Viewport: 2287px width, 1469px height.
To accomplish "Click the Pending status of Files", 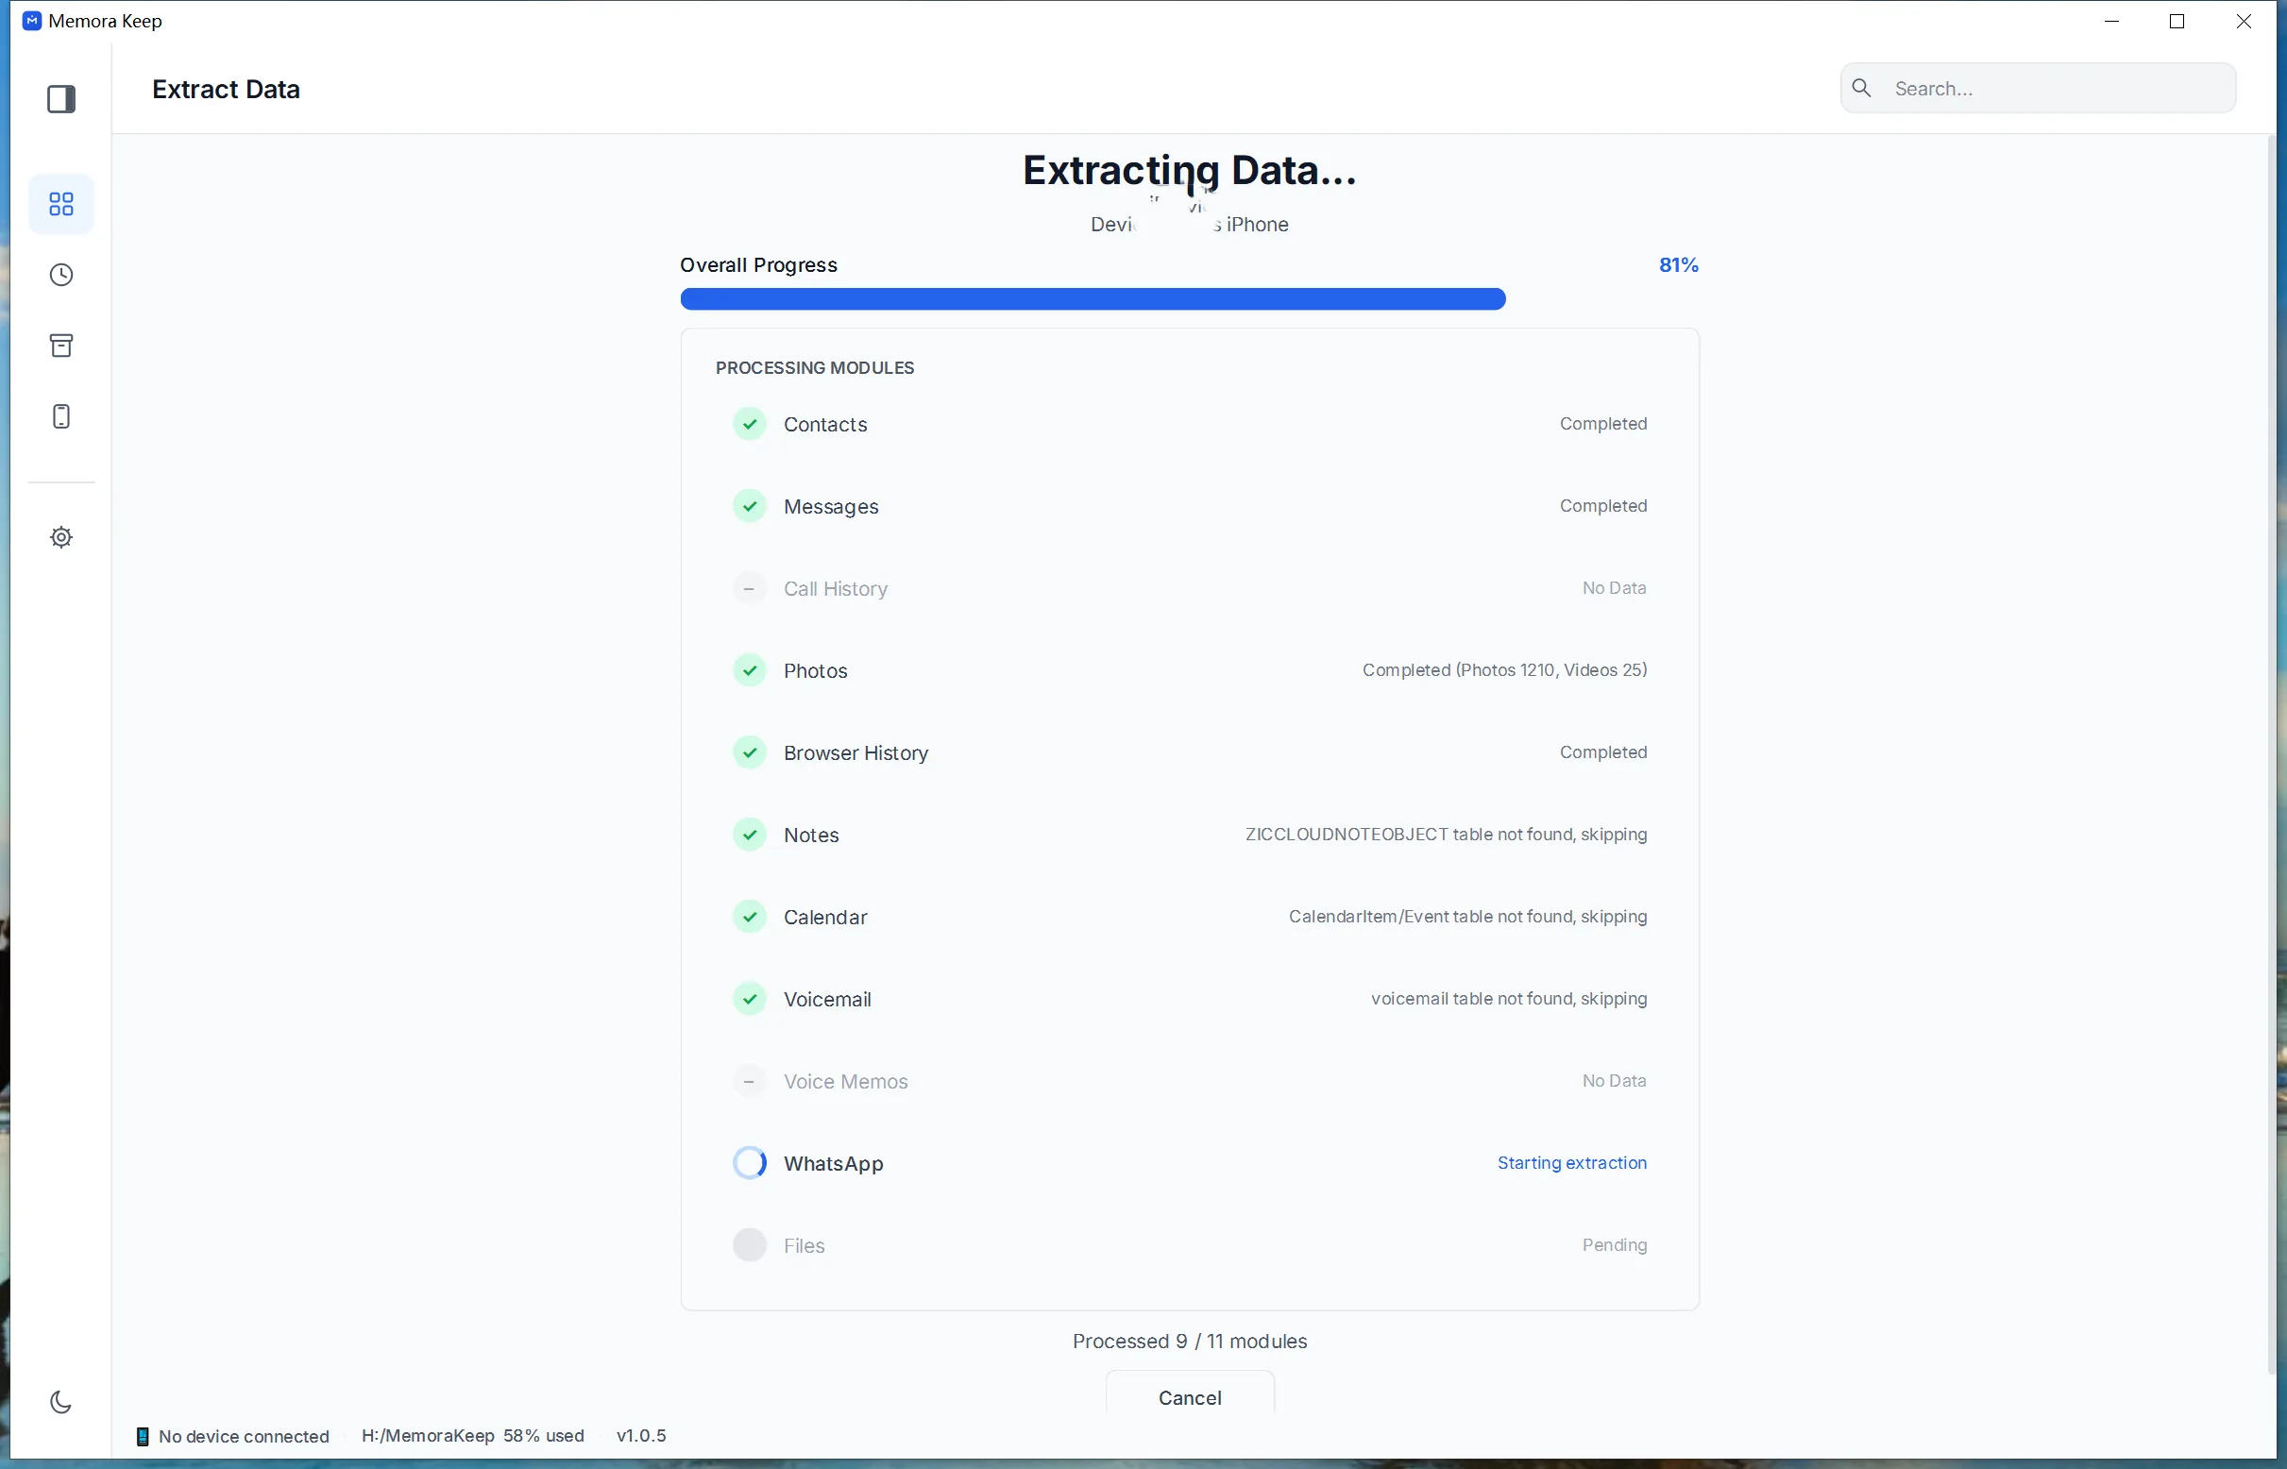I will (x=1615, y=1245).
